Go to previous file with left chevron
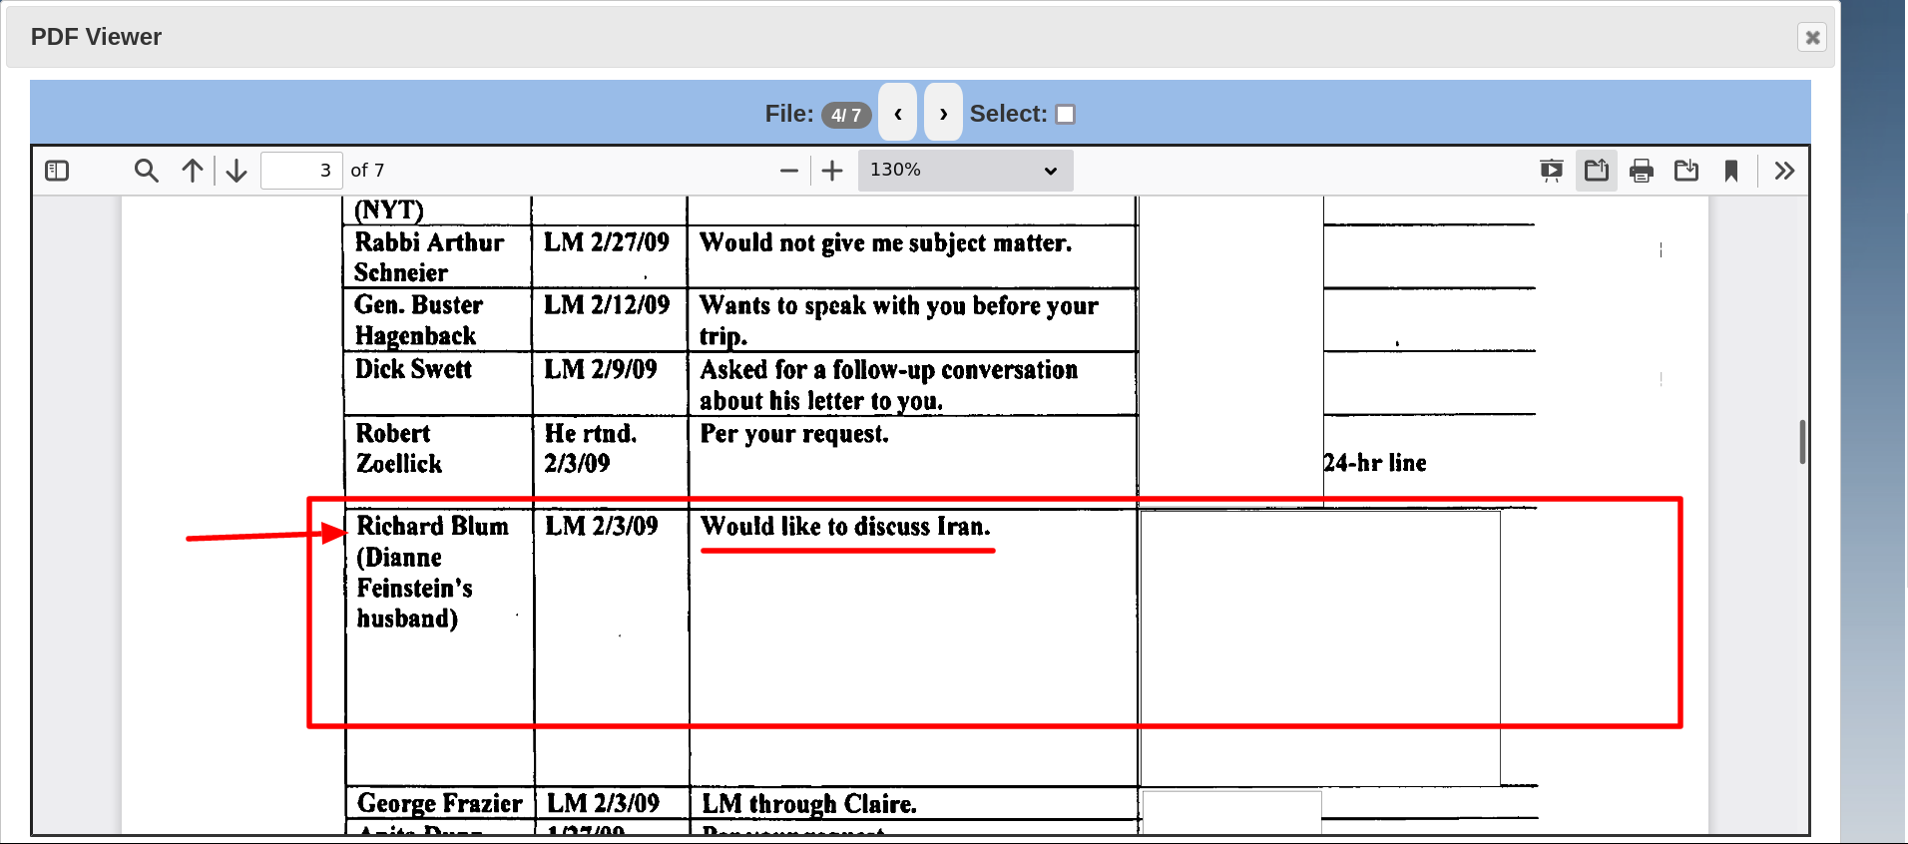Image resolution: width=1908 pixels, height=844 pixels. point(898,114)
